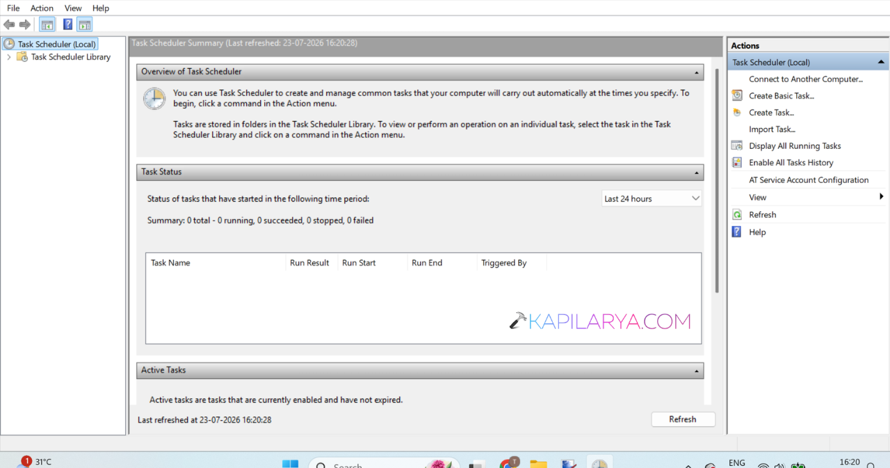Click the blue question-mark Help toolbar icon
The height and width of the screenshot is (468, 890).
pos(67,25)
